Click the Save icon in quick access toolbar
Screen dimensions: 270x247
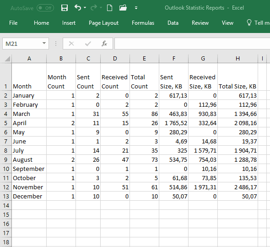pyautogui.click(x=65, y=8)
